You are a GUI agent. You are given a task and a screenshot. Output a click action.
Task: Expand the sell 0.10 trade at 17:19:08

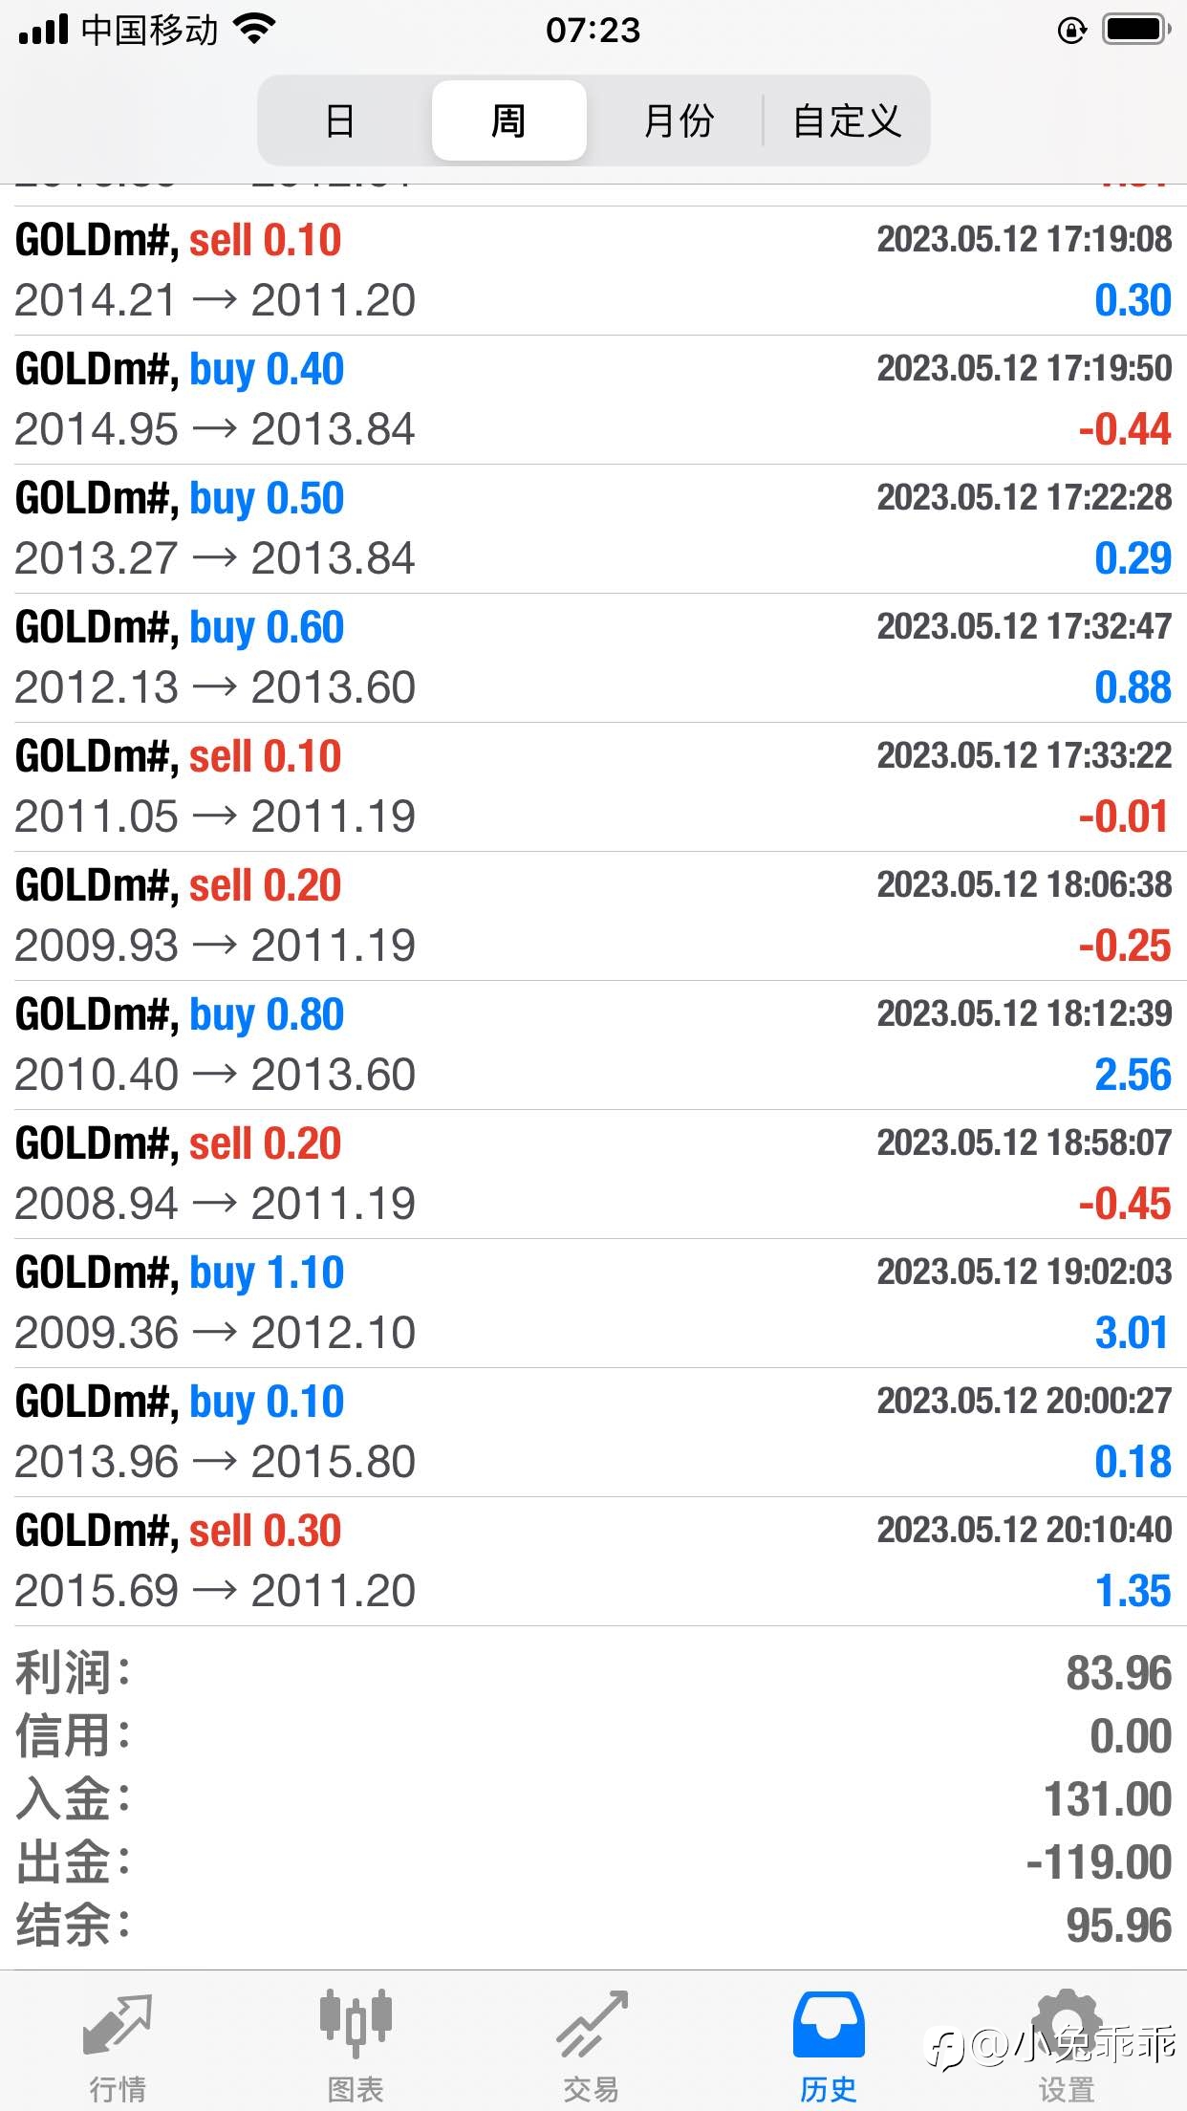click(593, 271)
